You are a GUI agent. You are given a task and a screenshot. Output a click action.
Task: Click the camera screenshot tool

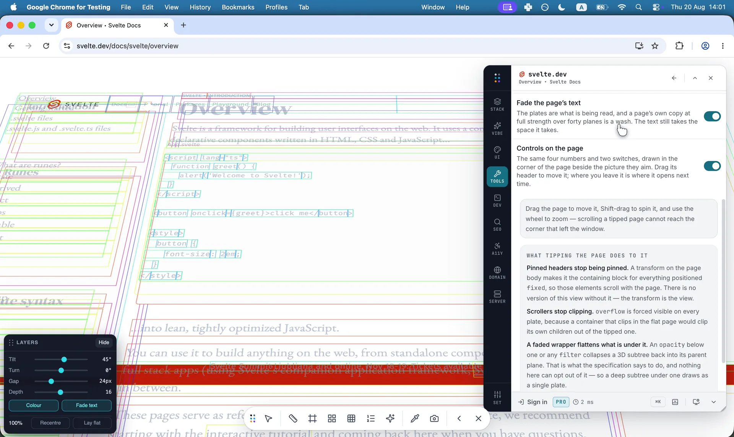[x=434, y=419]
